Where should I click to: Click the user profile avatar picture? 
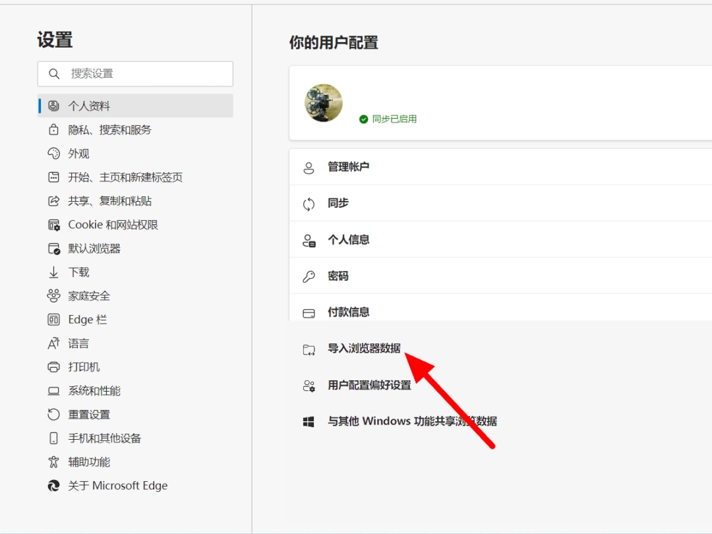[x=323, y=103]
